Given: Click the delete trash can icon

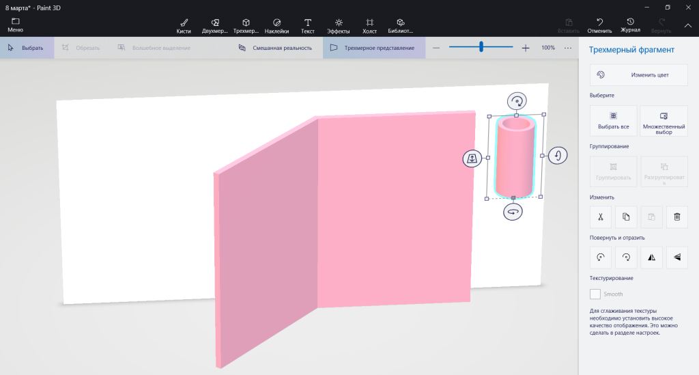Looking at the screenshot, I should click(676, 217).
